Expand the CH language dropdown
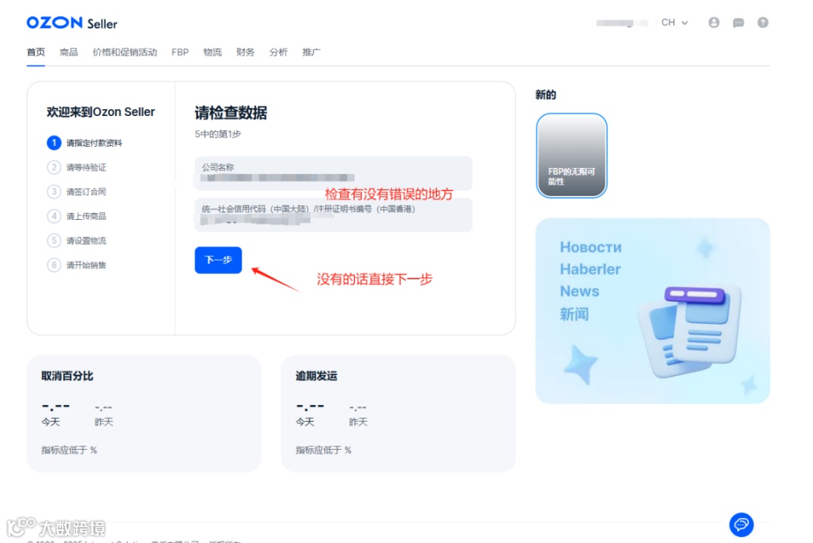The image size is (813, 543). point(674,23)
